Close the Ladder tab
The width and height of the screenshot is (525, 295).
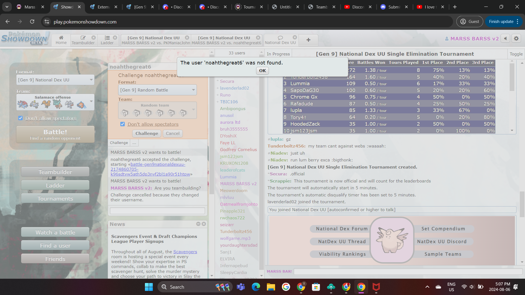[x=115, y=37]
